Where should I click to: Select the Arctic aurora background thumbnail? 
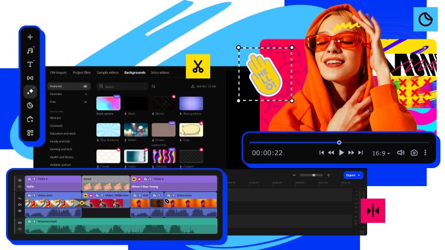coord(108,103)
